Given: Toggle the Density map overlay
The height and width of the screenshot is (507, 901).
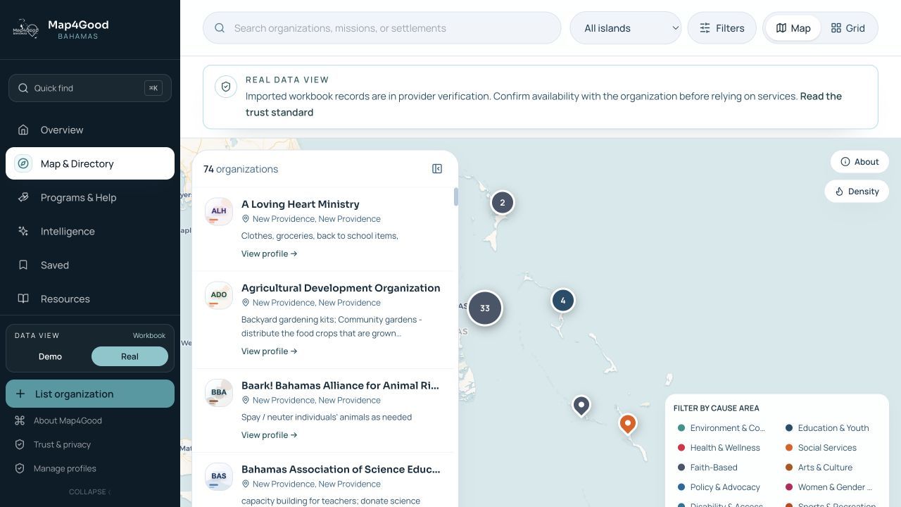Looking at the screenshot, I should pos(857,192).
